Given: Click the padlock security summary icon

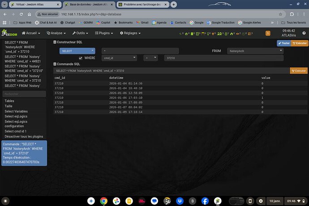Looking at the screenshot, I should [226, 34].
